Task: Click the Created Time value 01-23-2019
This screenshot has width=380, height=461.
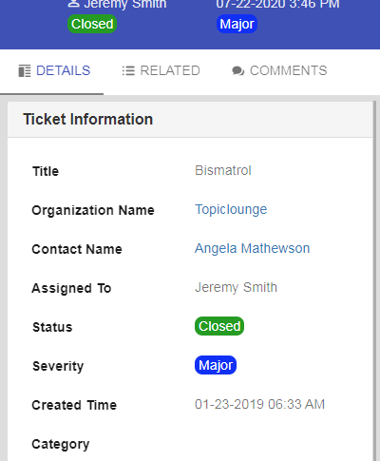Action: (259, 404)
